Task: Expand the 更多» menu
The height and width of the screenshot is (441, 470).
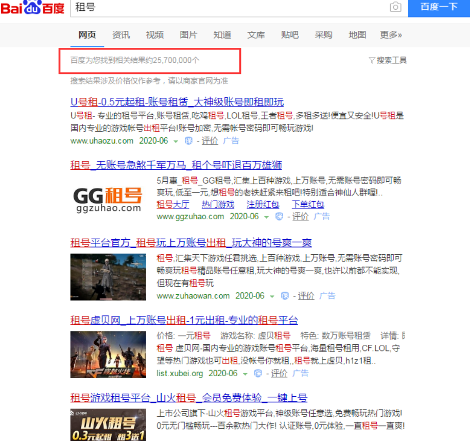Action: [391, 35]
